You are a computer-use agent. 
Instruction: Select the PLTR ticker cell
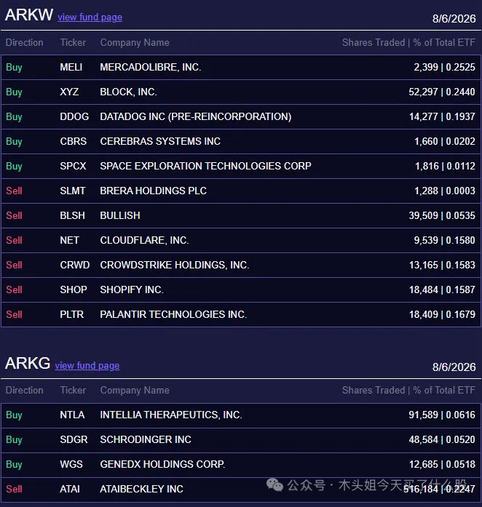point(71,315)
